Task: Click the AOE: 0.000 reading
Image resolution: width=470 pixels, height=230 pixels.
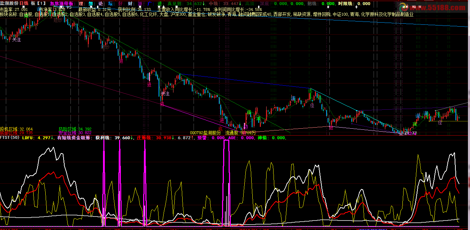Action: click(x=241, y=138)
